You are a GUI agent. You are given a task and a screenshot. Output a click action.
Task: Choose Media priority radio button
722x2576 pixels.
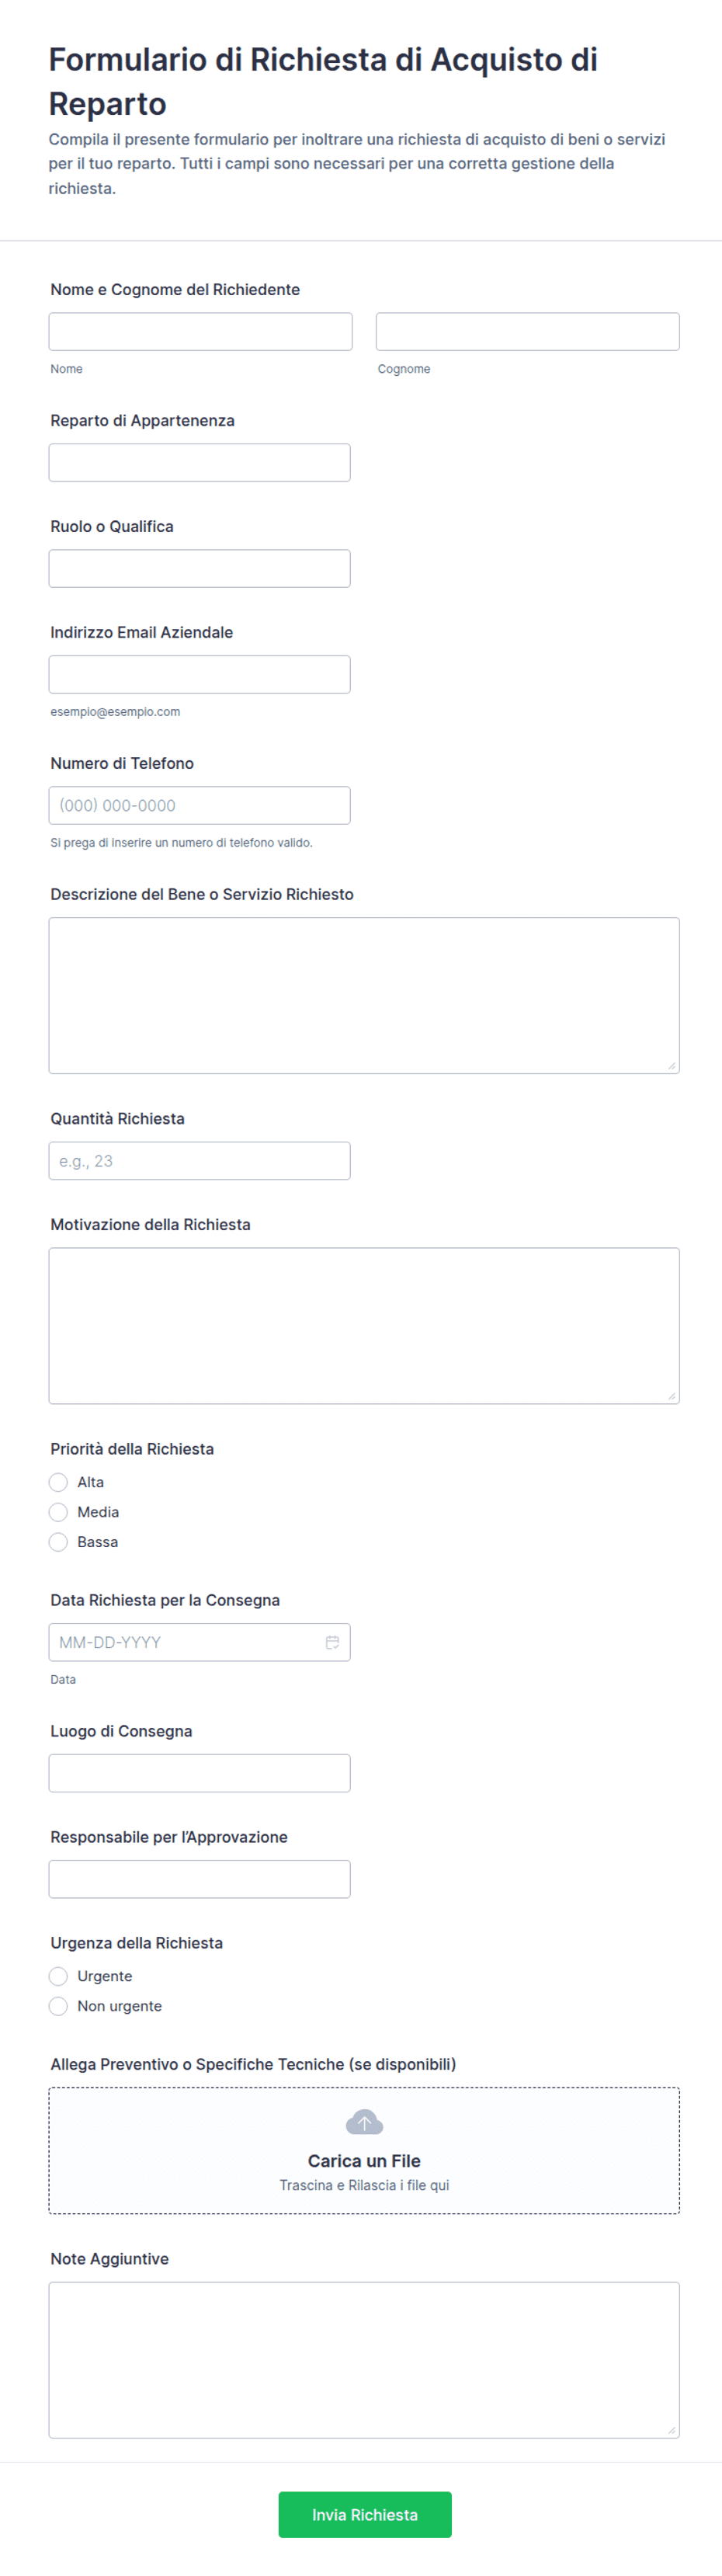[58, 1512]
